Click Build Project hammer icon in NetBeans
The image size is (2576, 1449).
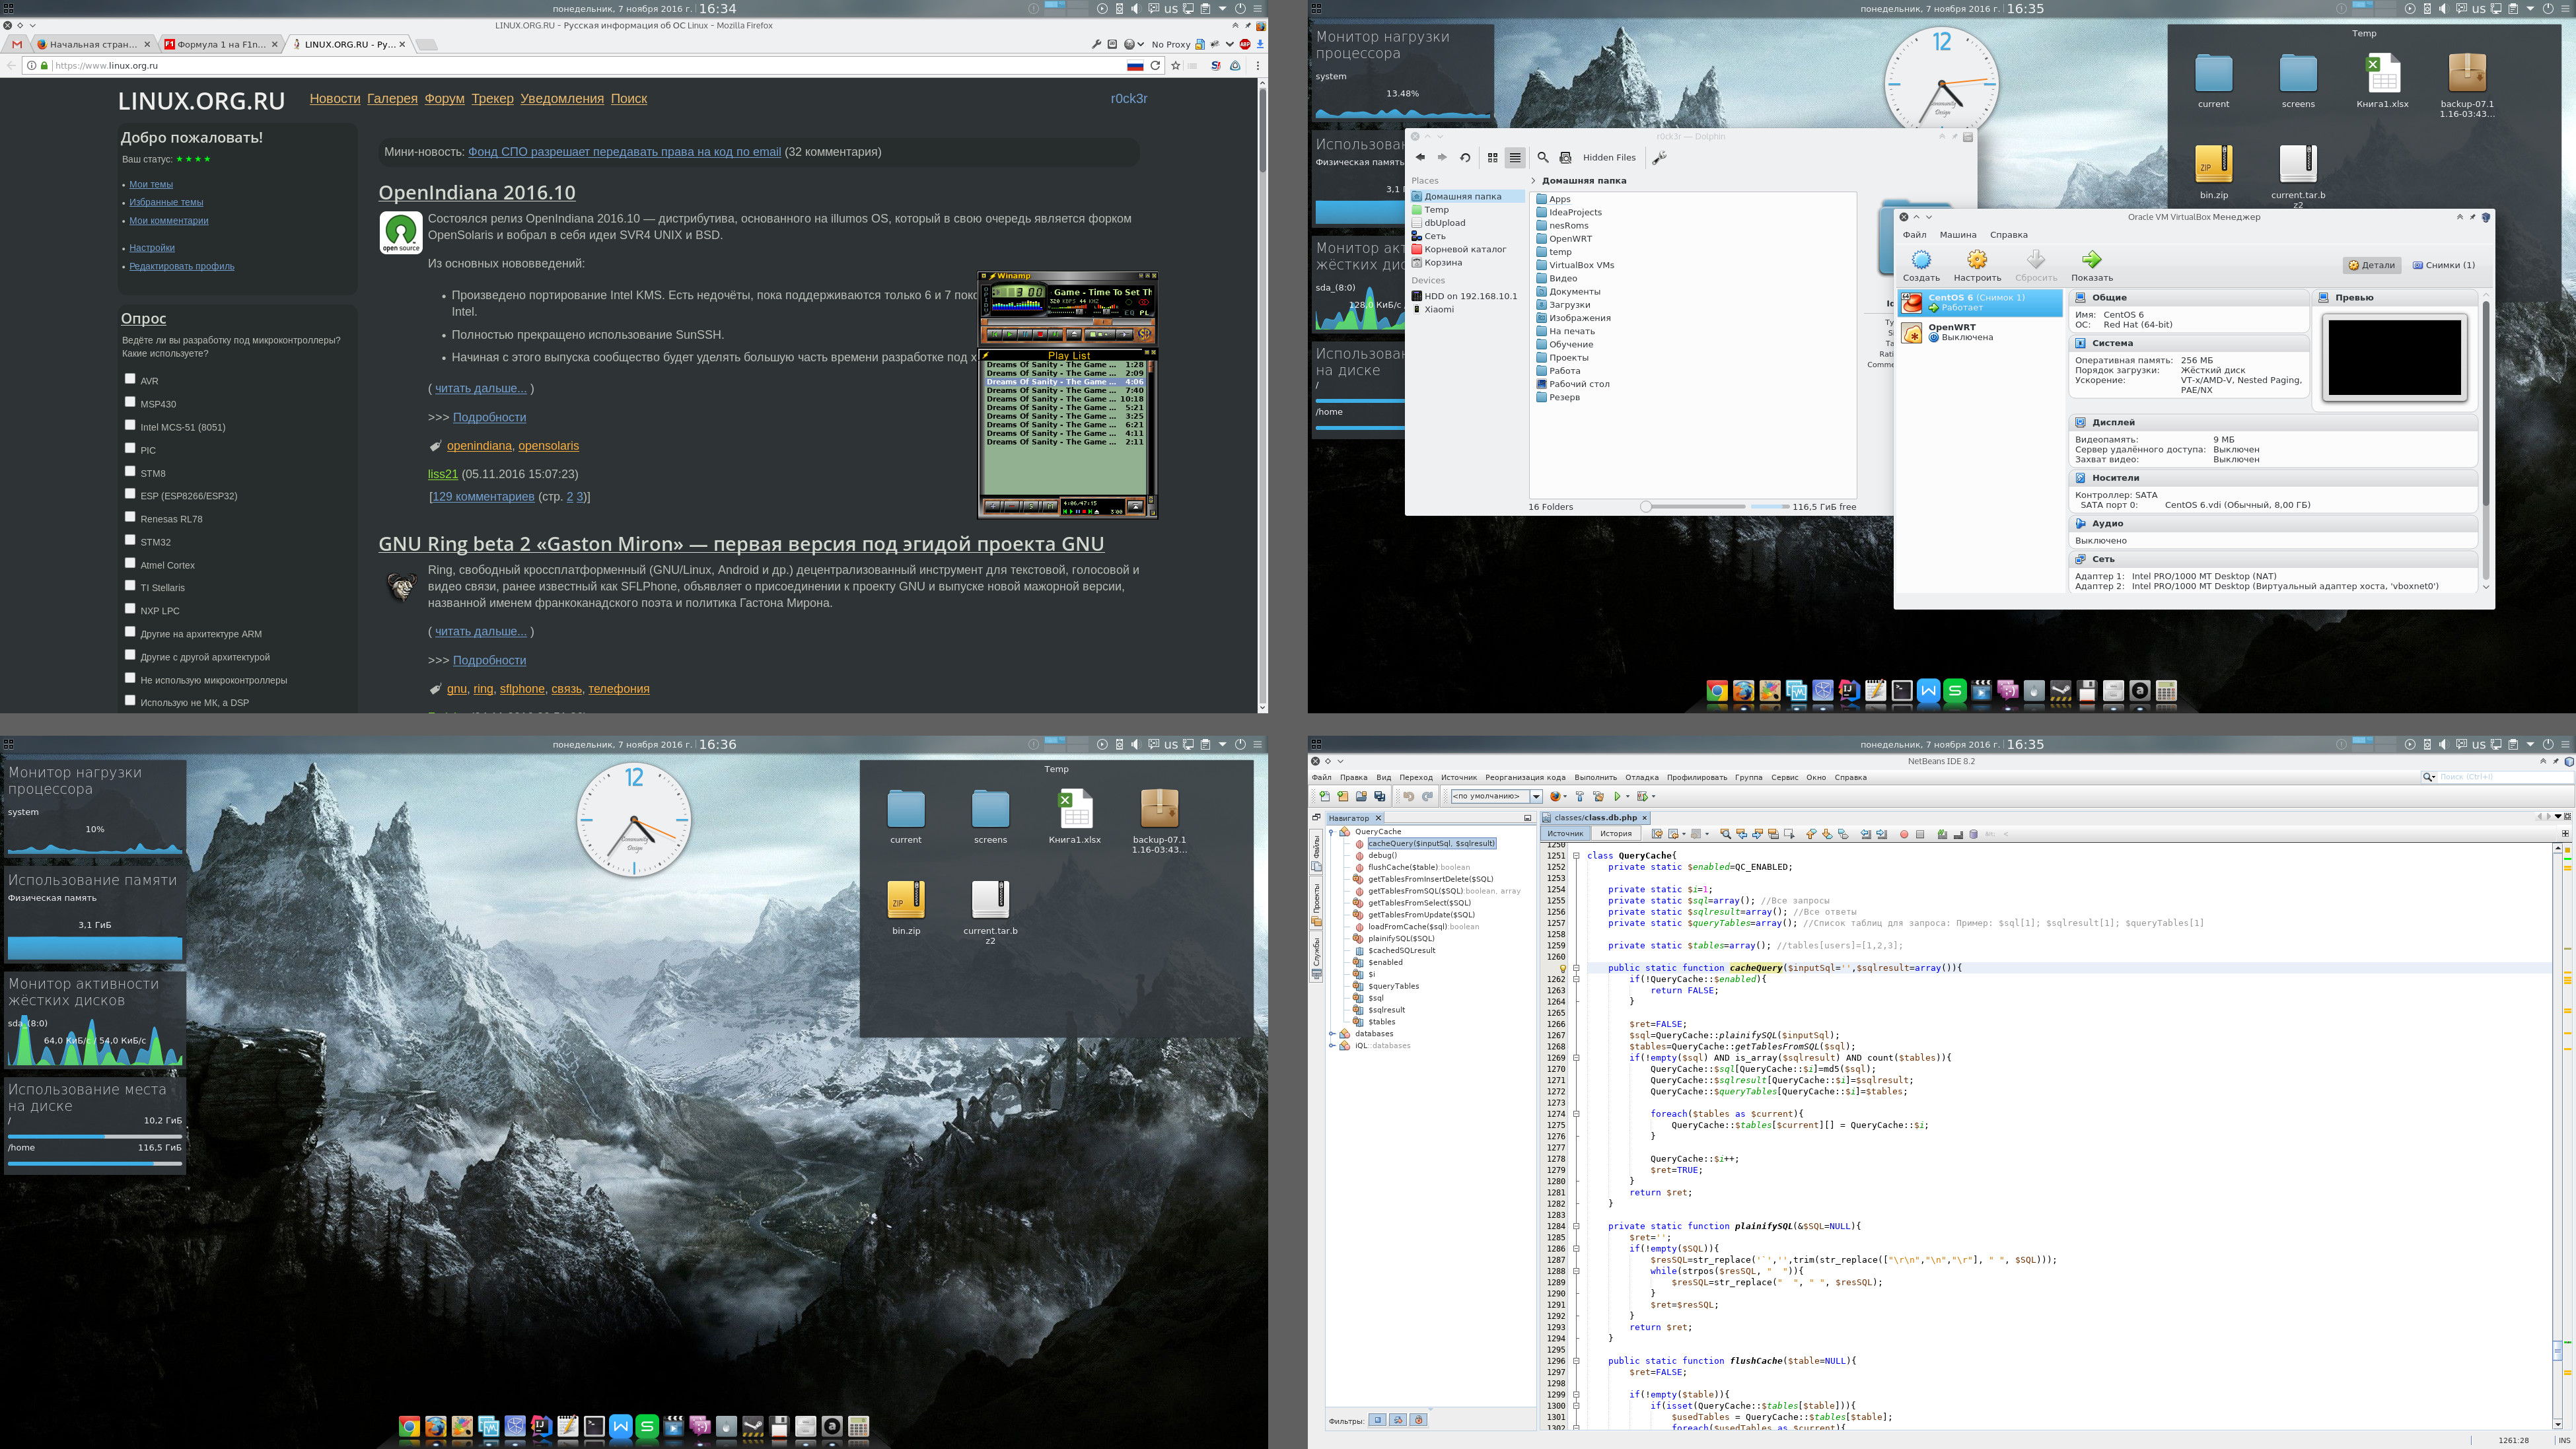click(1580, 797)
